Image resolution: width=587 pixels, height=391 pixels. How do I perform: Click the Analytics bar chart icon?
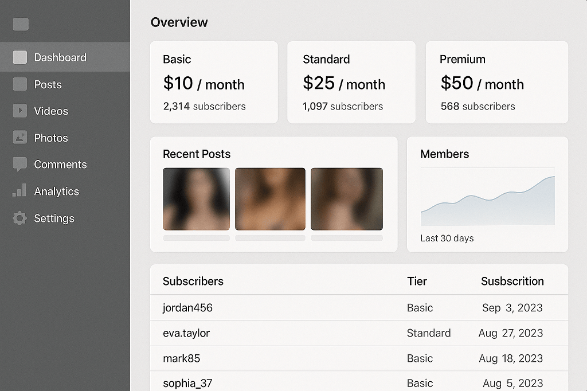(x=20, y=191)
